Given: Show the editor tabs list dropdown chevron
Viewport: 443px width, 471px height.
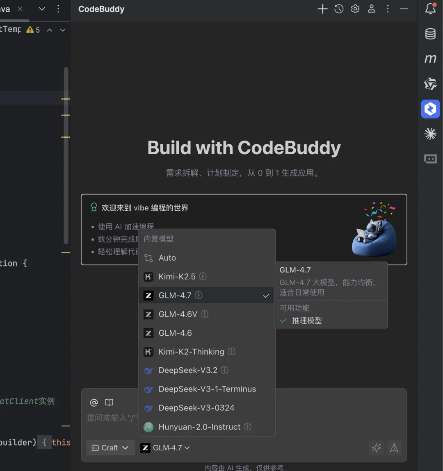Looking at the screenshot, I should coord(42,9).
